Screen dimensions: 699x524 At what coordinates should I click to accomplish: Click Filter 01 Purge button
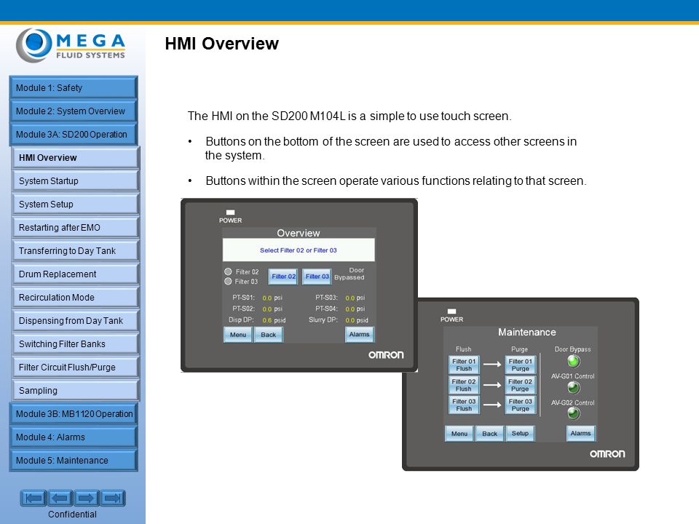[x=520, y=365]
